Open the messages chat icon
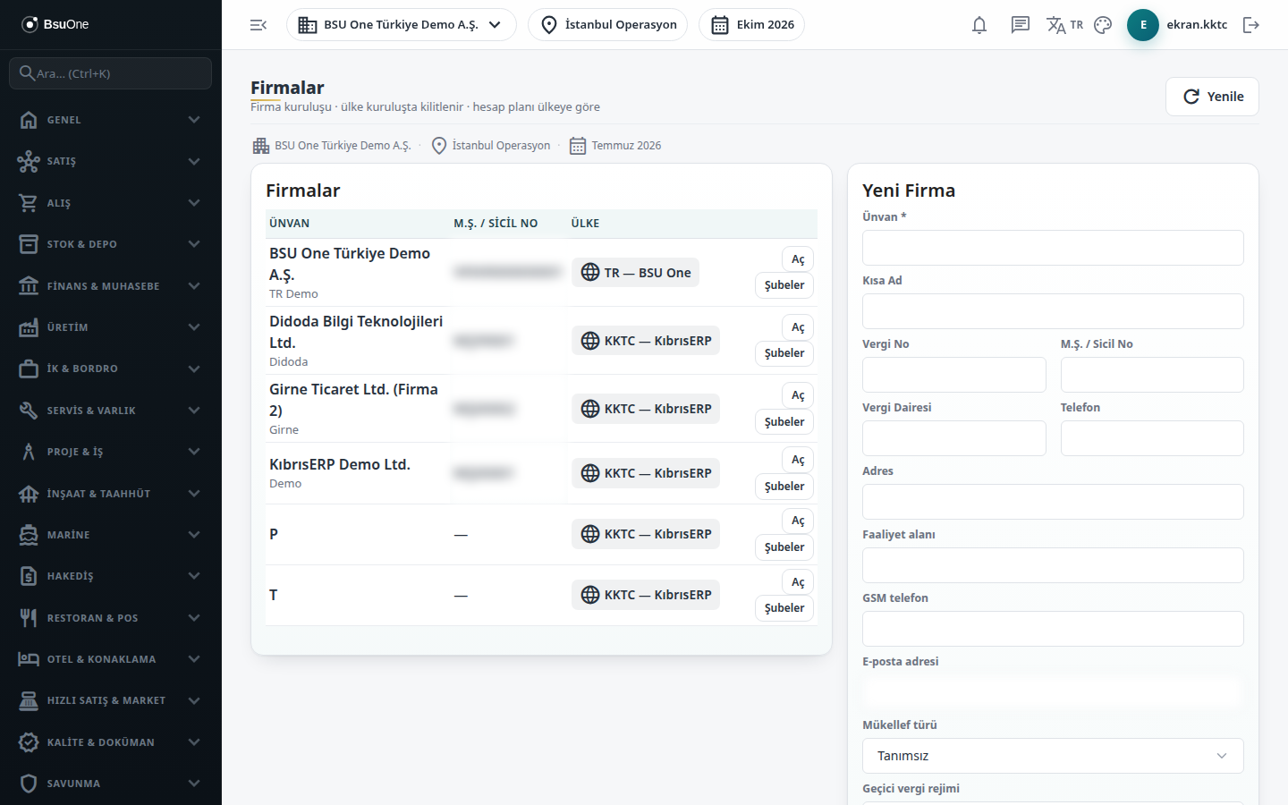1288x805 pixels. tap(1021, 25)
